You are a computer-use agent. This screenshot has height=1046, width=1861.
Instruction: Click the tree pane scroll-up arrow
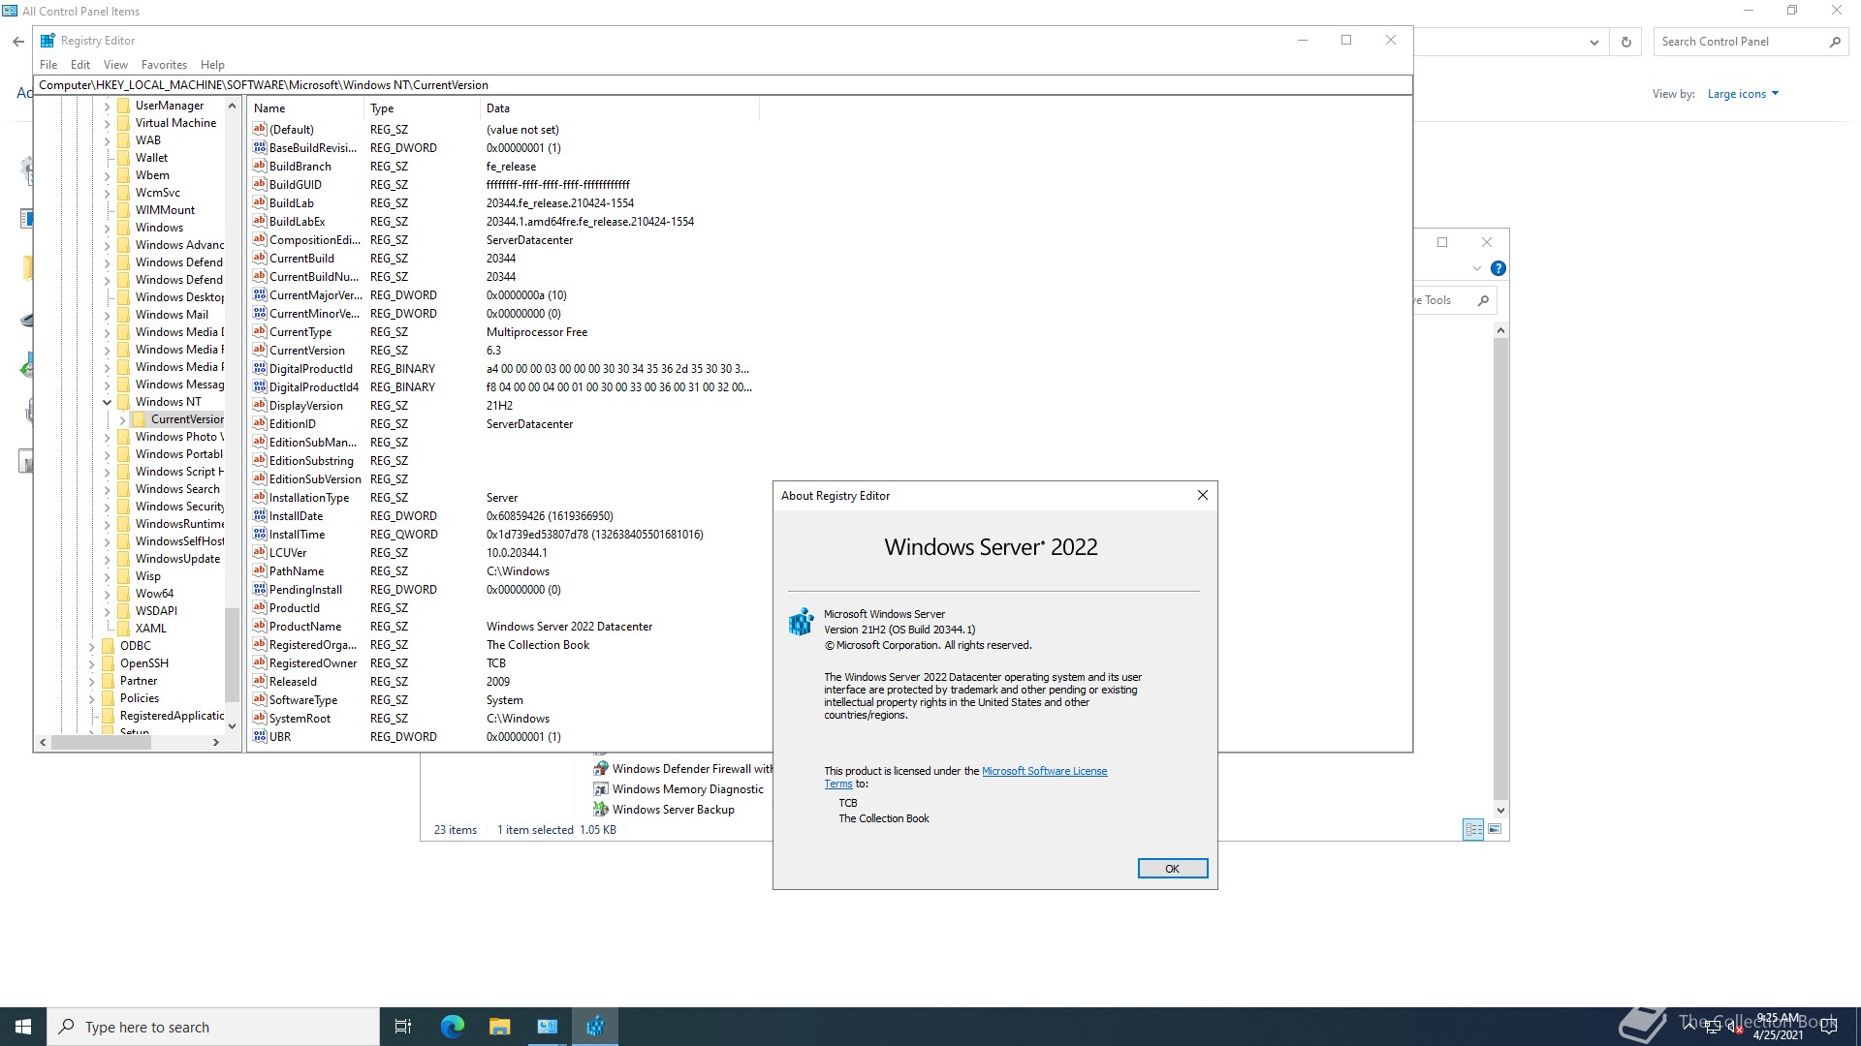tap(232, 106)
